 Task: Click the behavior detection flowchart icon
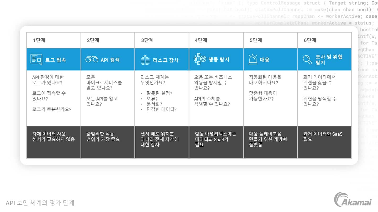[200, 59]
